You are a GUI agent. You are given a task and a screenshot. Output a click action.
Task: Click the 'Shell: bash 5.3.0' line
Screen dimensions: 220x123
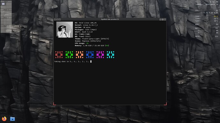tap(84, 32)
